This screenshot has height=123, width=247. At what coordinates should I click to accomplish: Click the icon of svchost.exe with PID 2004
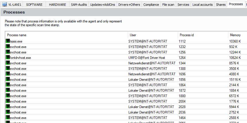tap(8, 101)
